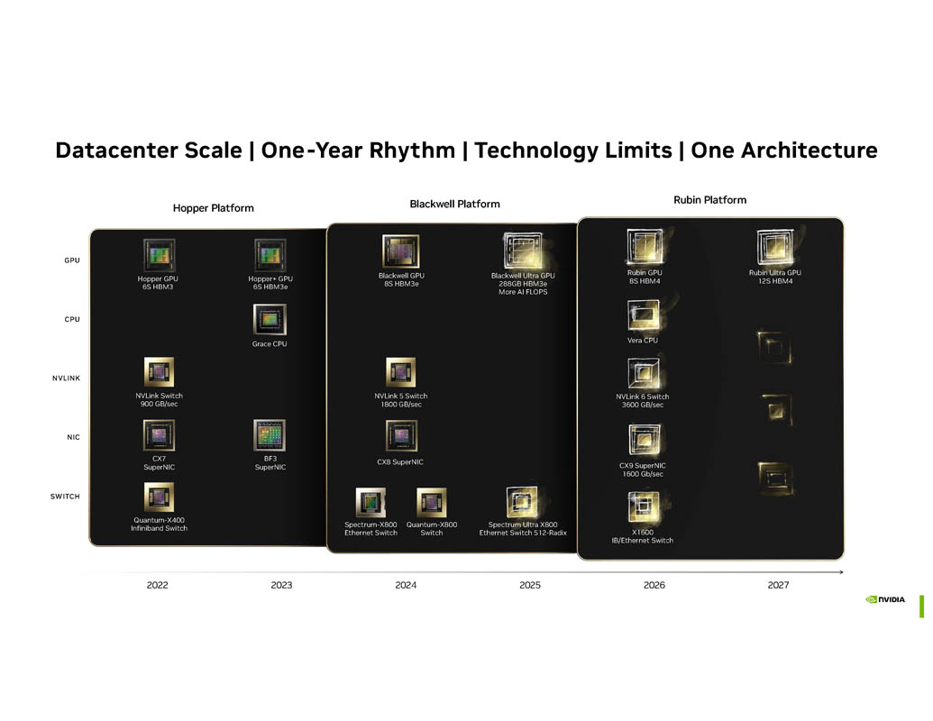
Task: Click the NVLINK row label
Action: [x=66, y=379]
